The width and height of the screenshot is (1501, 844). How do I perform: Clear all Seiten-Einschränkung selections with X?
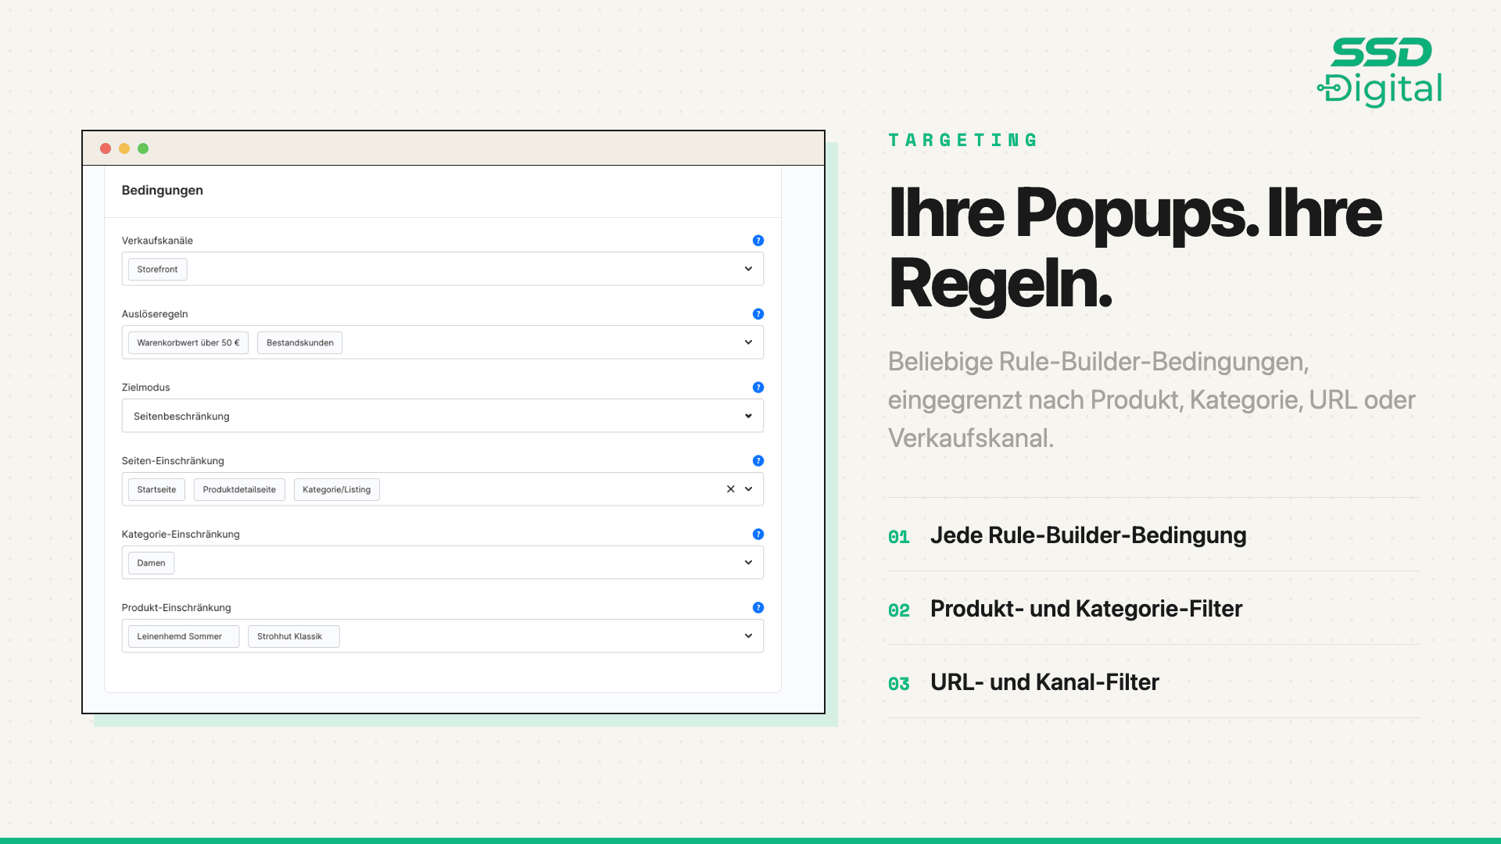pos(730,489)
